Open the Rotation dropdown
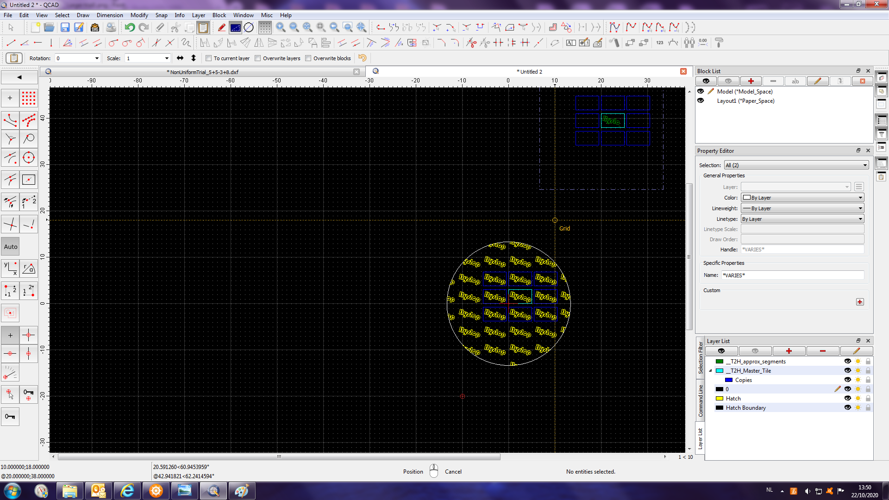Screen dimensions: 889x500 [97, 58]
